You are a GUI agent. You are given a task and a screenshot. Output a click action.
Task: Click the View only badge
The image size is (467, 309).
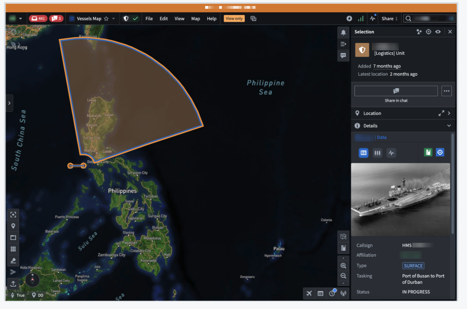[x=234, y=18]
